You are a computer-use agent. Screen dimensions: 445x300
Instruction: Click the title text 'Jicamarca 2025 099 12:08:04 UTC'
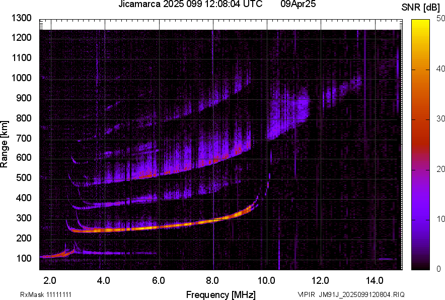click(x=190, y=4)
